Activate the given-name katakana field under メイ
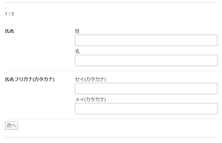222x143 pixels. 146,109
